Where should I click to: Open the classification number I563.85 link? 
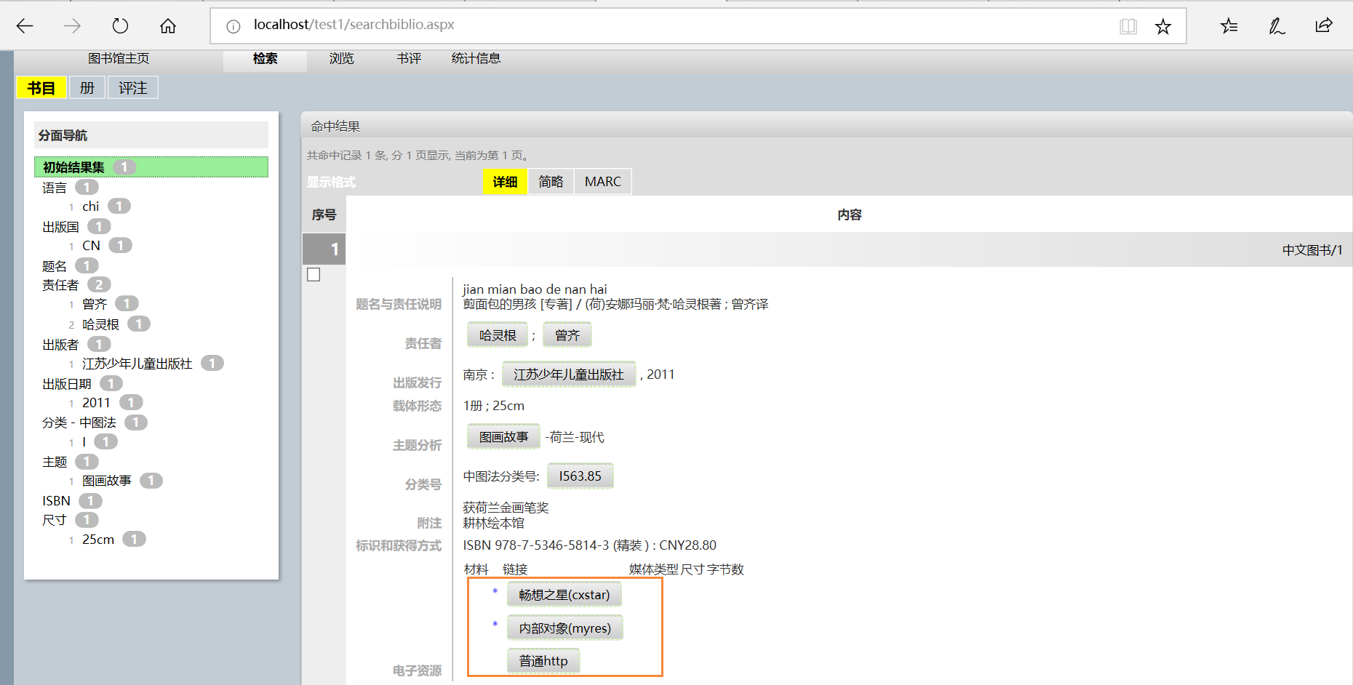580,476
